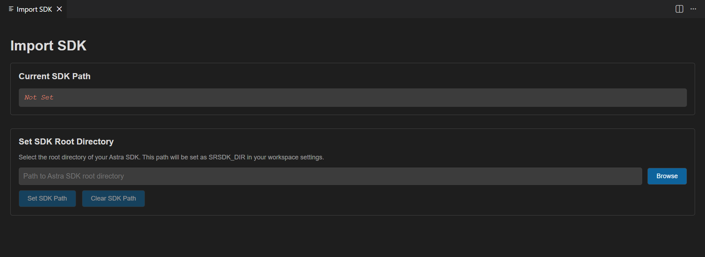Close the Import SDK tab
The width and height of the screenshot is (705, 257).
pos(59,9)
